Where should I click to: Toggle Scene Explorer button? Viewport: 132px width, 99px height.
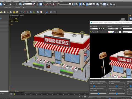coord(80,4)
